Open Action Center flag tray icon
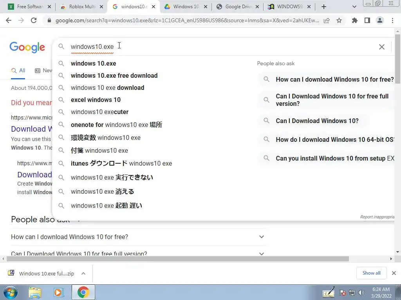 (343, 293)
